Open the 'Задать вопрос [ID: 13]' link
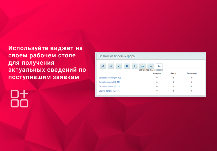The height and width of the screenshot is (151, 217). tap(109, 91)
